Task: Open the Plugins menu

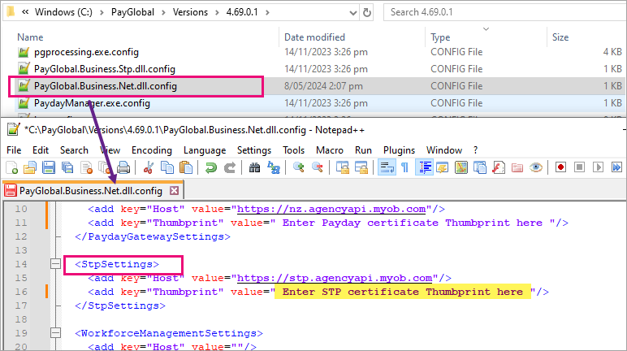Action: coord(399,150)
